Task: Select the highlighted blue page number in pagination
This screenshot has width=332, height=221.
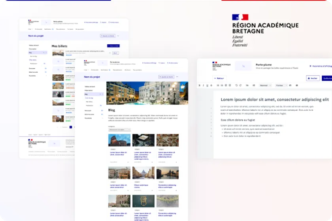Action: coord(71,127)
